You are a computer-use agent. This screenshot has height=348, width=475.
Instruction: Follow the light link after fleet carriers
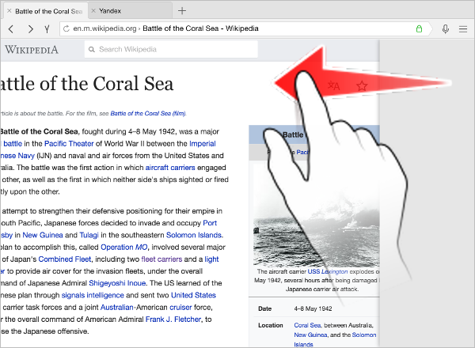[x=211, y=259]
